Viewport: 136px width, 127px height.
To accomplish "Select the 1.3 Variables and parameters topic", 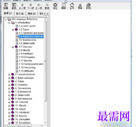I will pyautogui.click(x=31, y=33).
